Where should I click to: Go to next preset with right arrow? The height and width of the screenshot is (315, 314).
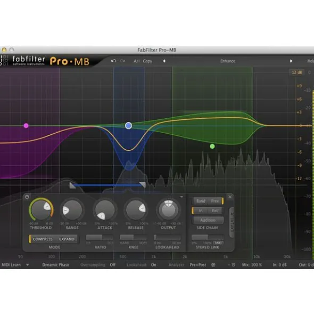coord(291,61)
